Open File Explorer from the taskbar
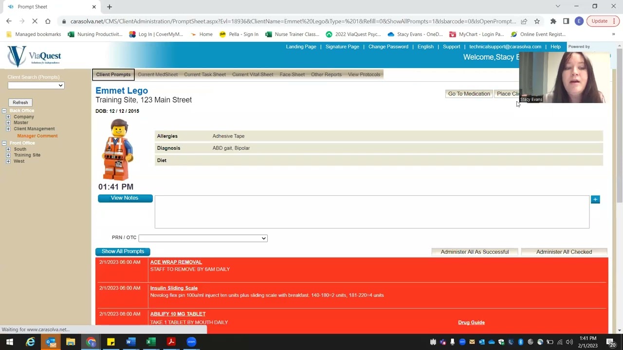The width and height of the screenshot is (623, 350). pyautogui.click(x=71, y=342)
